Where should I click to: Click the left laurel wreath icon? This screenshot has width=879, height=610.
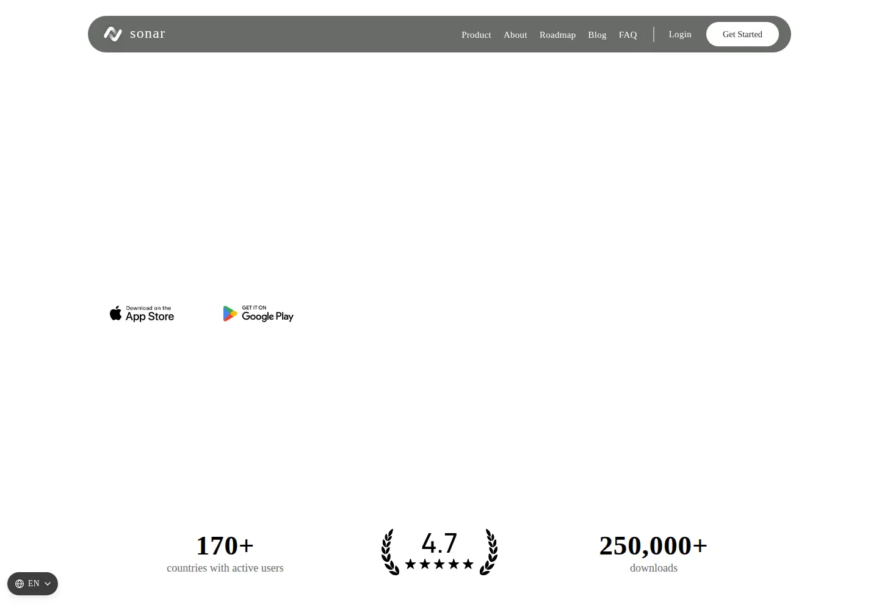[x=390, y=552]
